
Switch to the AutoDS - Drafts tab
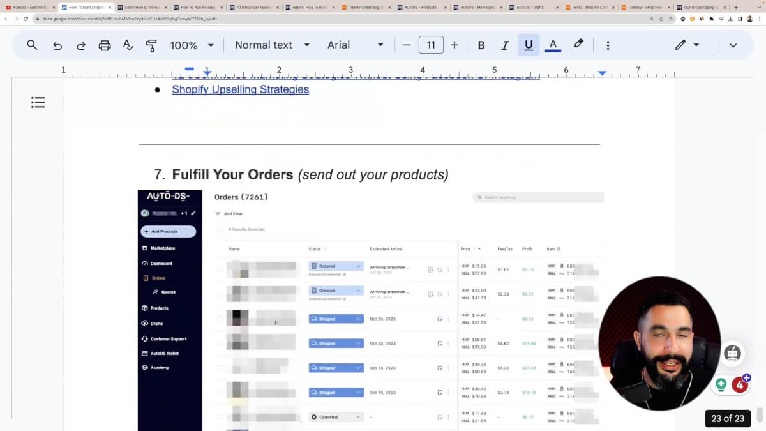point(535,8)
